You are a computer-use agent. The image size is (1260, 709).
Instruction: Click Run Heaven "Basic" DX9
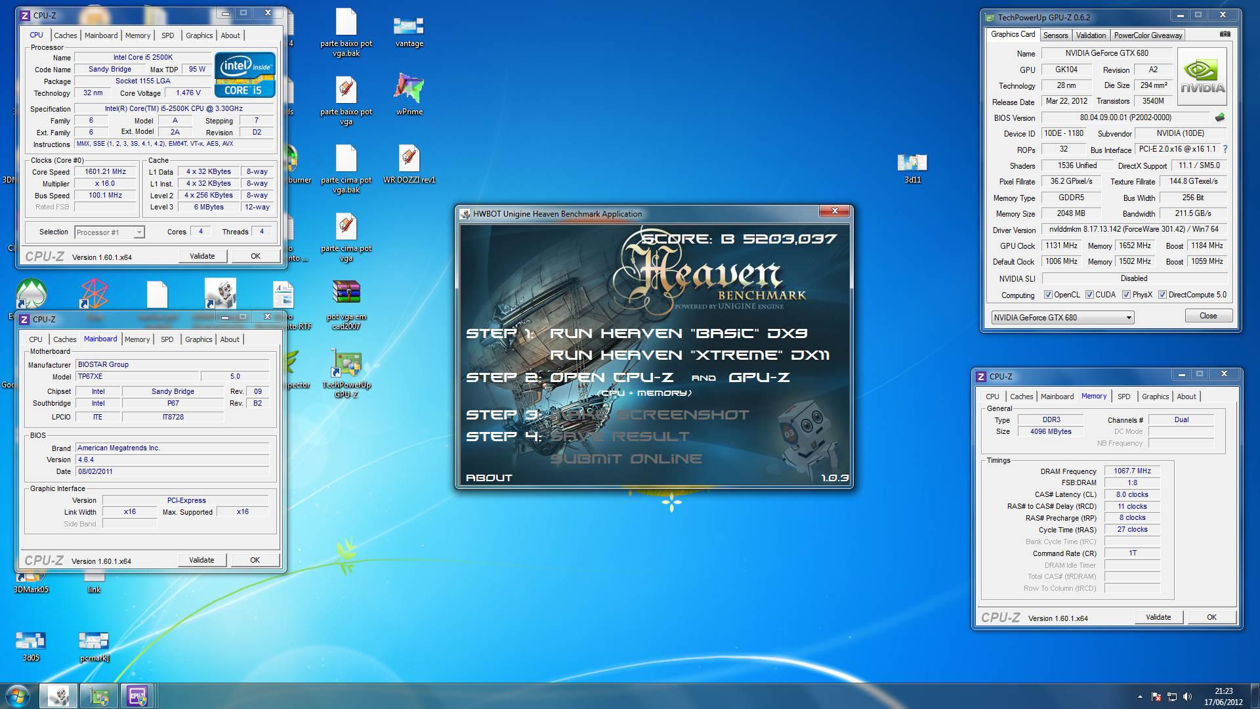click(679, 333)
